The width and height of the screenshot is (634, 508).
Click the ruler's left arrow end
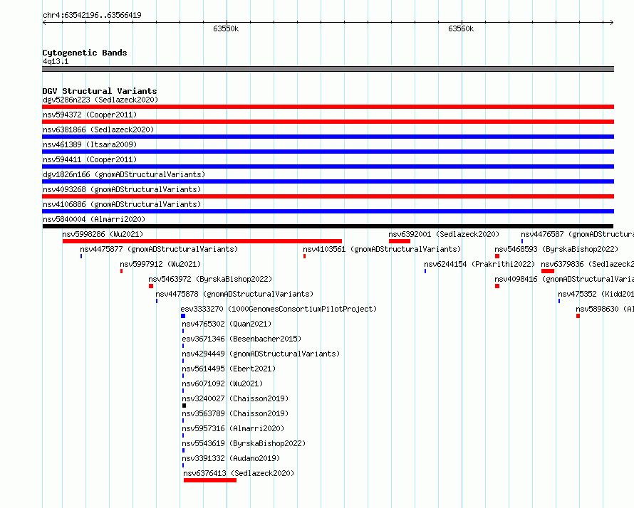44,22
